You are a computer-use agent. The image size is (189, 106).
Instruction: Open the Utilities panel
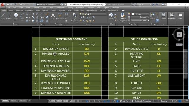tap(163, 16)
